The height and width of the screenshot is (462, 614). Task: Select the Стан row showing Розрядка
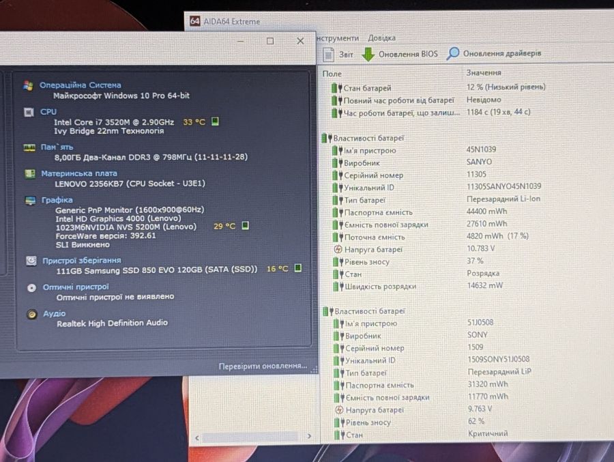point(417,274)
